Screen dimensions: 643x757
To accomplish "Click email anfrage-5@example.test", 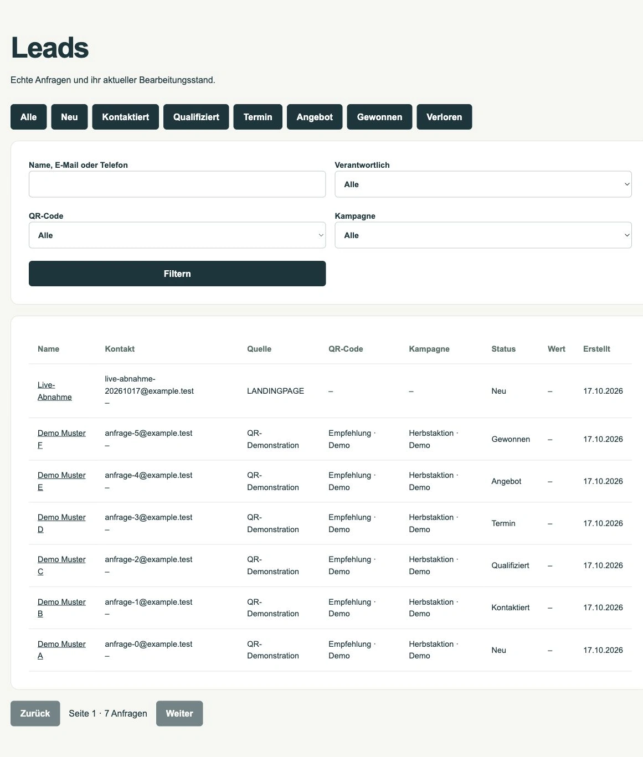I will click(148, 433).
